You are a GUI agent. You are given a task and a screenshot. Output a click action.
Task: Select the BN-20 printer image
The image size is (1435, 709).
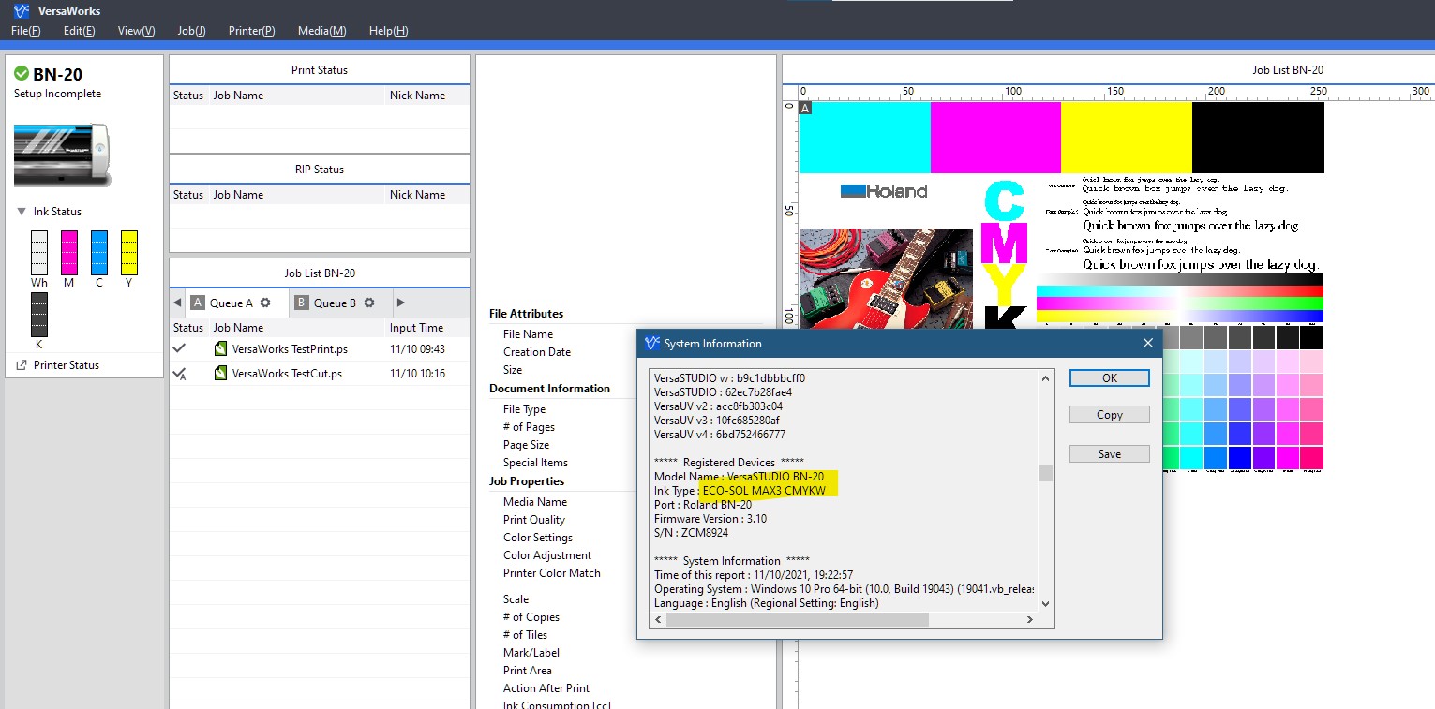[x=62, y=155]
